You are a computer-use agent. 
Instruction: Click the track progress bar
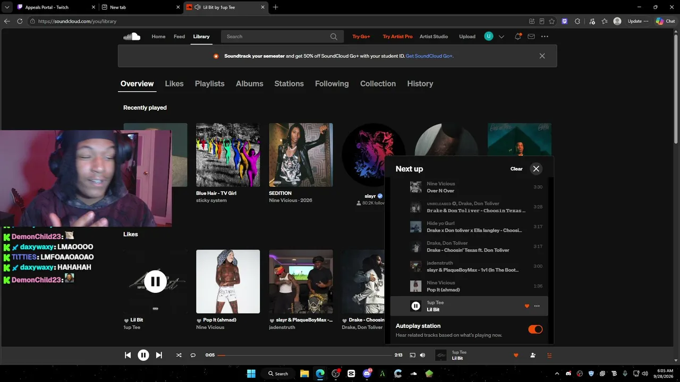pyautogui.click(x=304, y=355)
